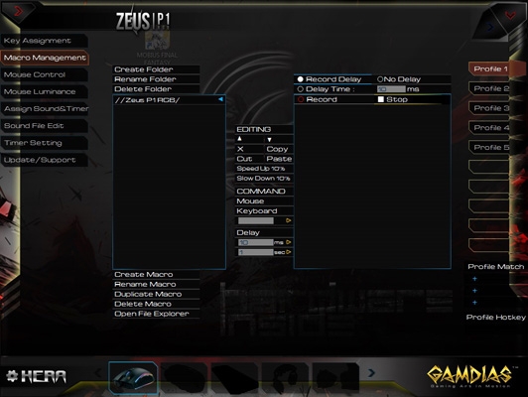Click the red arrow icon in the top-left corner
Image resolution: width=528 pixels, height=397 pixels.
18,11
